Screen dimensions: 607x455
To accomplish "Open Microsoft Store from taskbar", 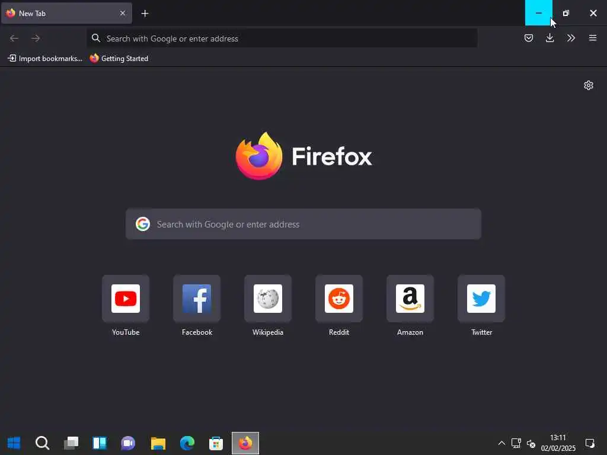I will click(x=216, y=443).
